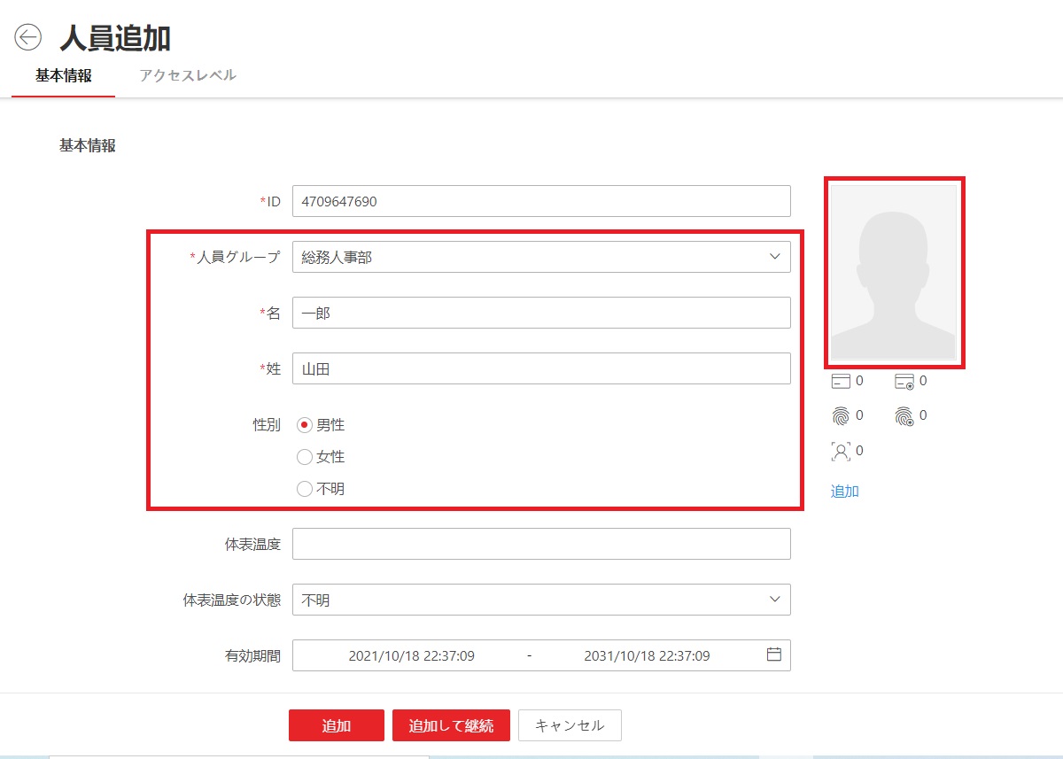Switch to アクセスレベル tab
This screenshot has width=1063, height=759.
pos(188,75)
